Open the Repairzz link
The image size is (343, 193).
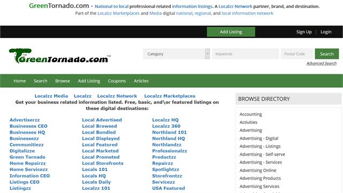tap(163, 163)
